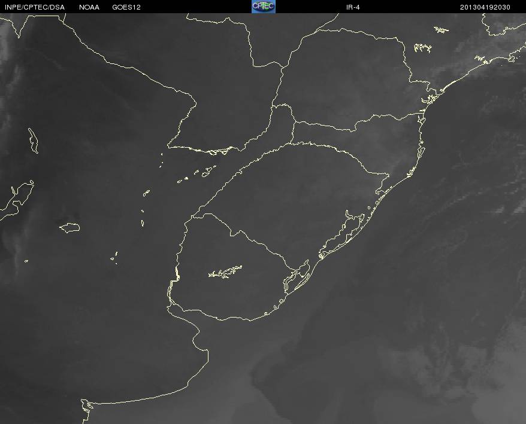Screen dimensions: 526x424
Task: Click the GOES12 satellite label
Action: (x=126, y=7)
